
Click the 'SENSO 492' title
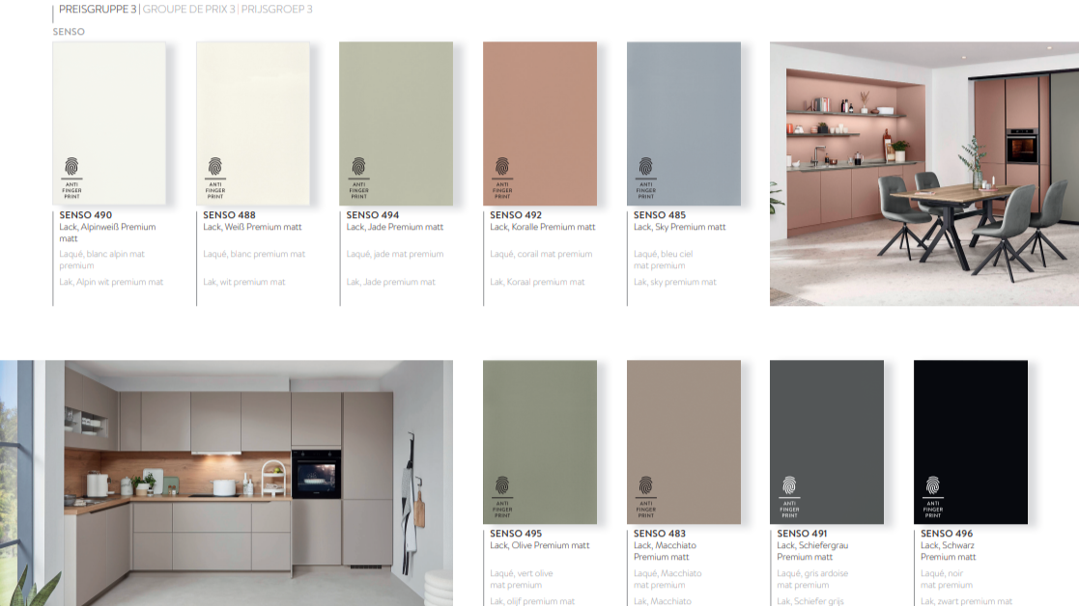tap(516, 215)
